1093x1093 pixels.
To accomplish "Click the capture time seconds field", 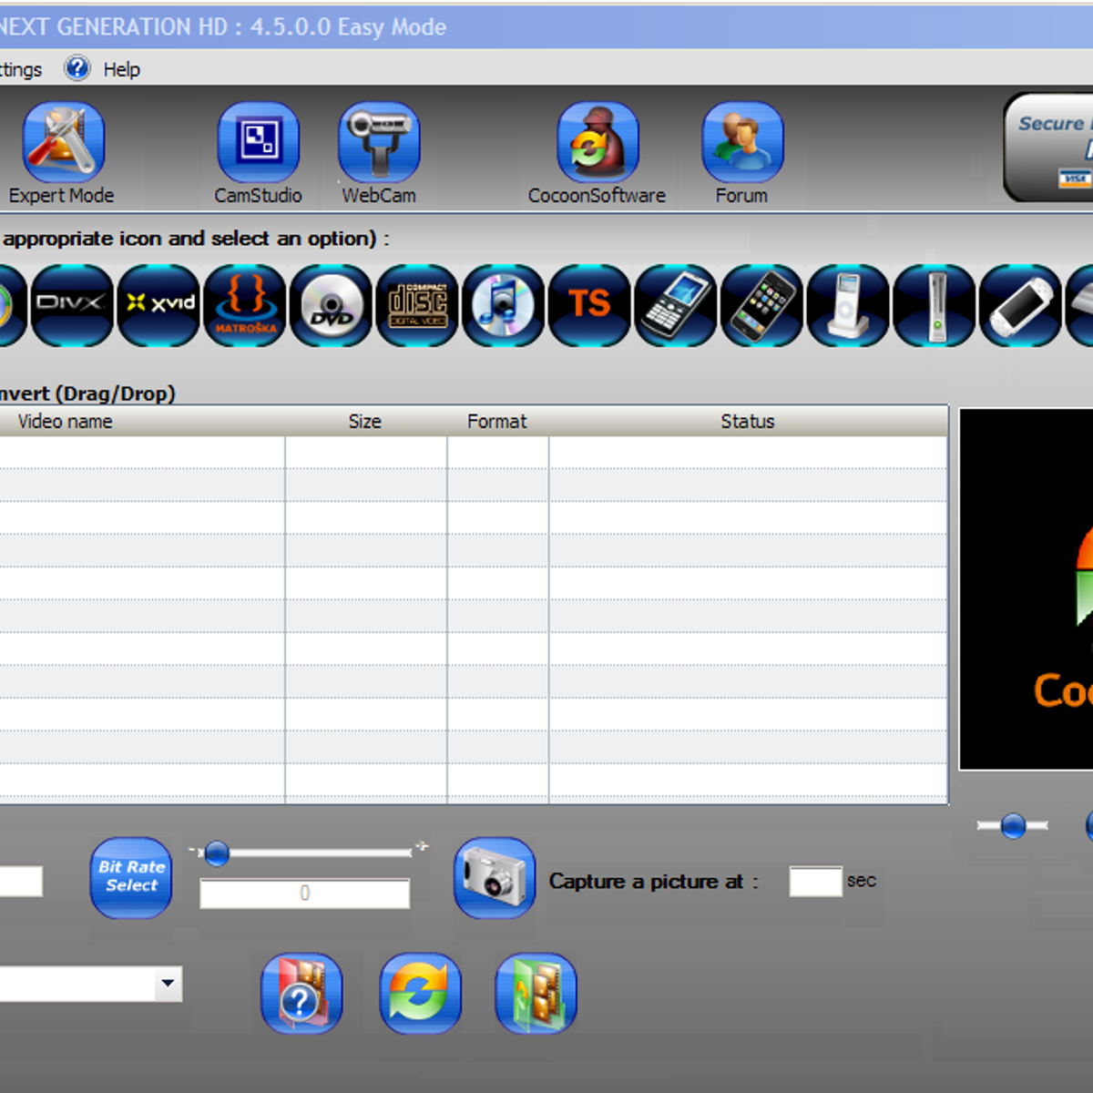I will point(815,882).
